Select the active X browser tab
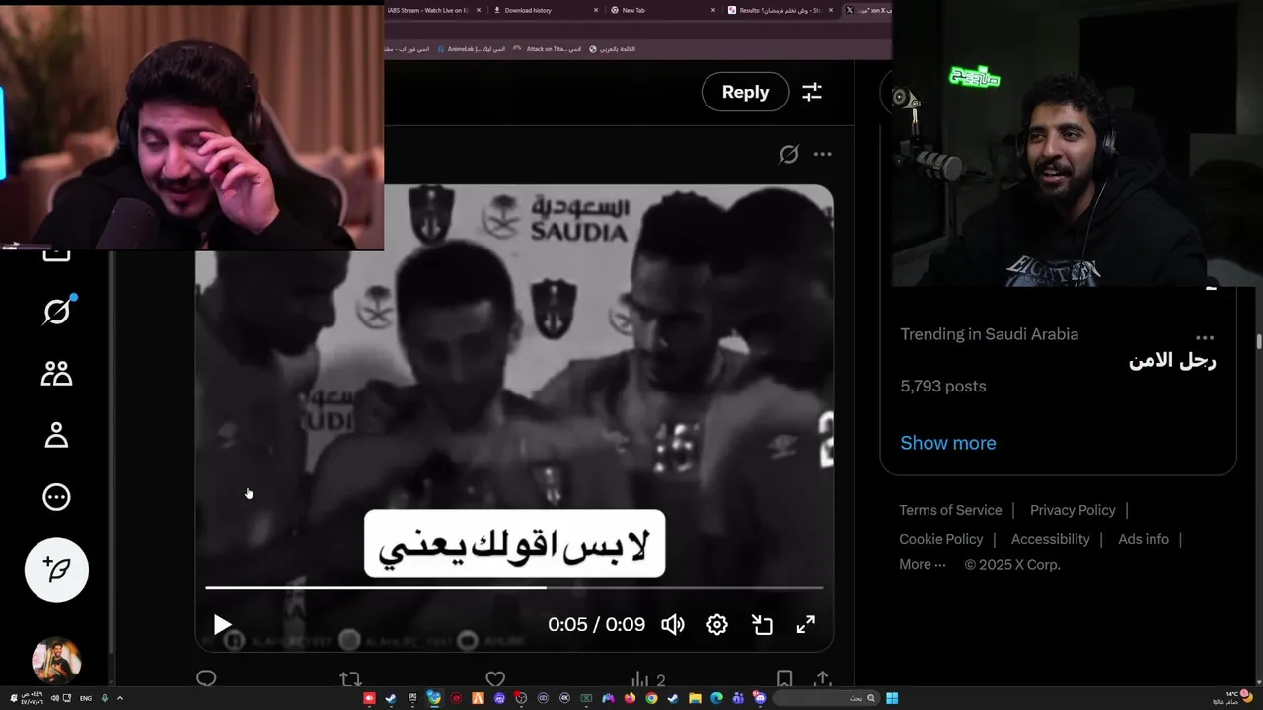This screenshot has height=710, width=1263. 867,10
